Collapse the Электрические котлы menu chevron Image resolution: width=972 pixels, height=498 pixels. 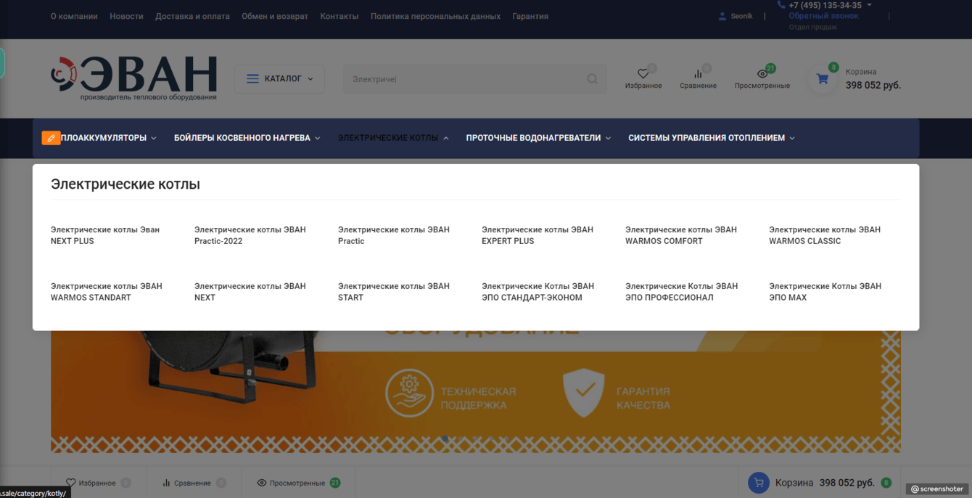click(446, 138)
